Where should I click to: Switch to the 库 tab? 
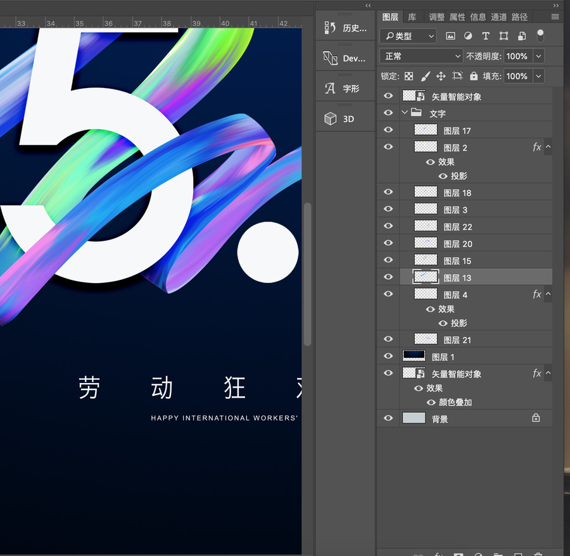tap(412, 17)
